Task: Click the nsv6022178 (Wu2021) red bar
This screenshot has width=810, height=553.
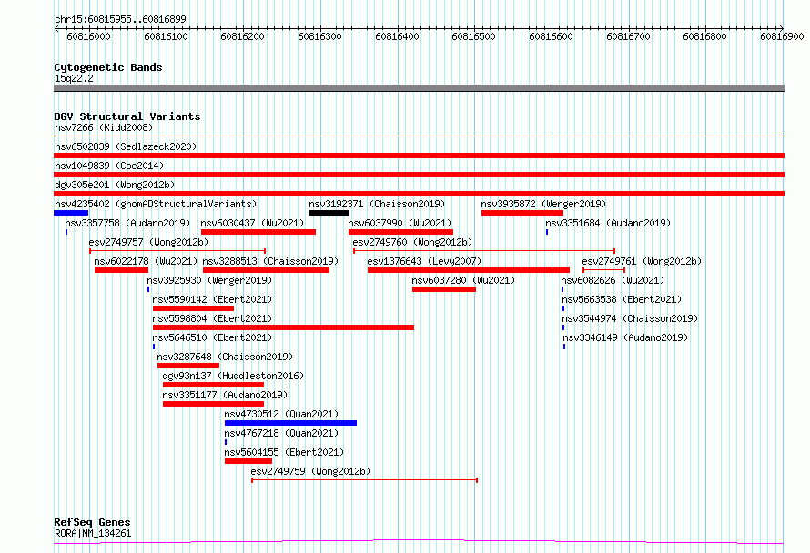Action: click(121, 270)
